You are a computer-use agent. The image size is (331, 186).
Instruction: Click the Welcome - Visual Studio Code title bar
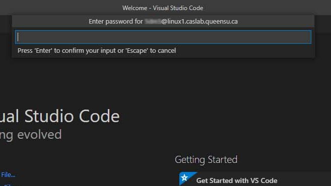coord(163,8)
